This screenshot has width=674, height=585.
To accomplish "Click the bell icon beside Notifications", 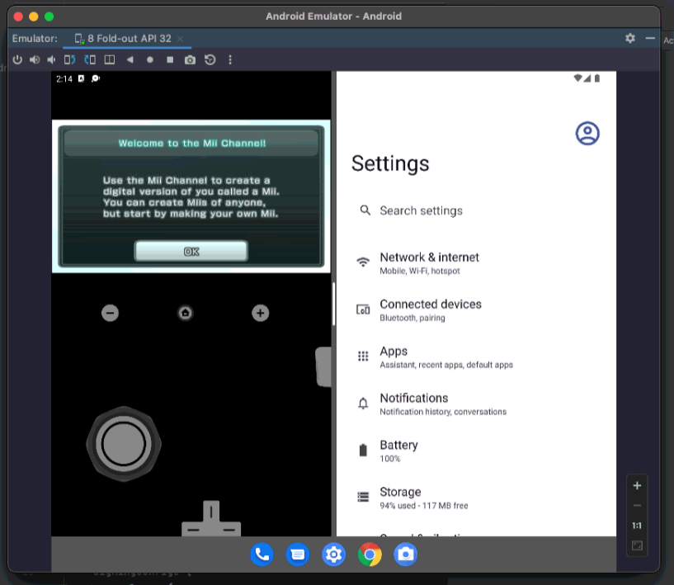I will [363, 403].
